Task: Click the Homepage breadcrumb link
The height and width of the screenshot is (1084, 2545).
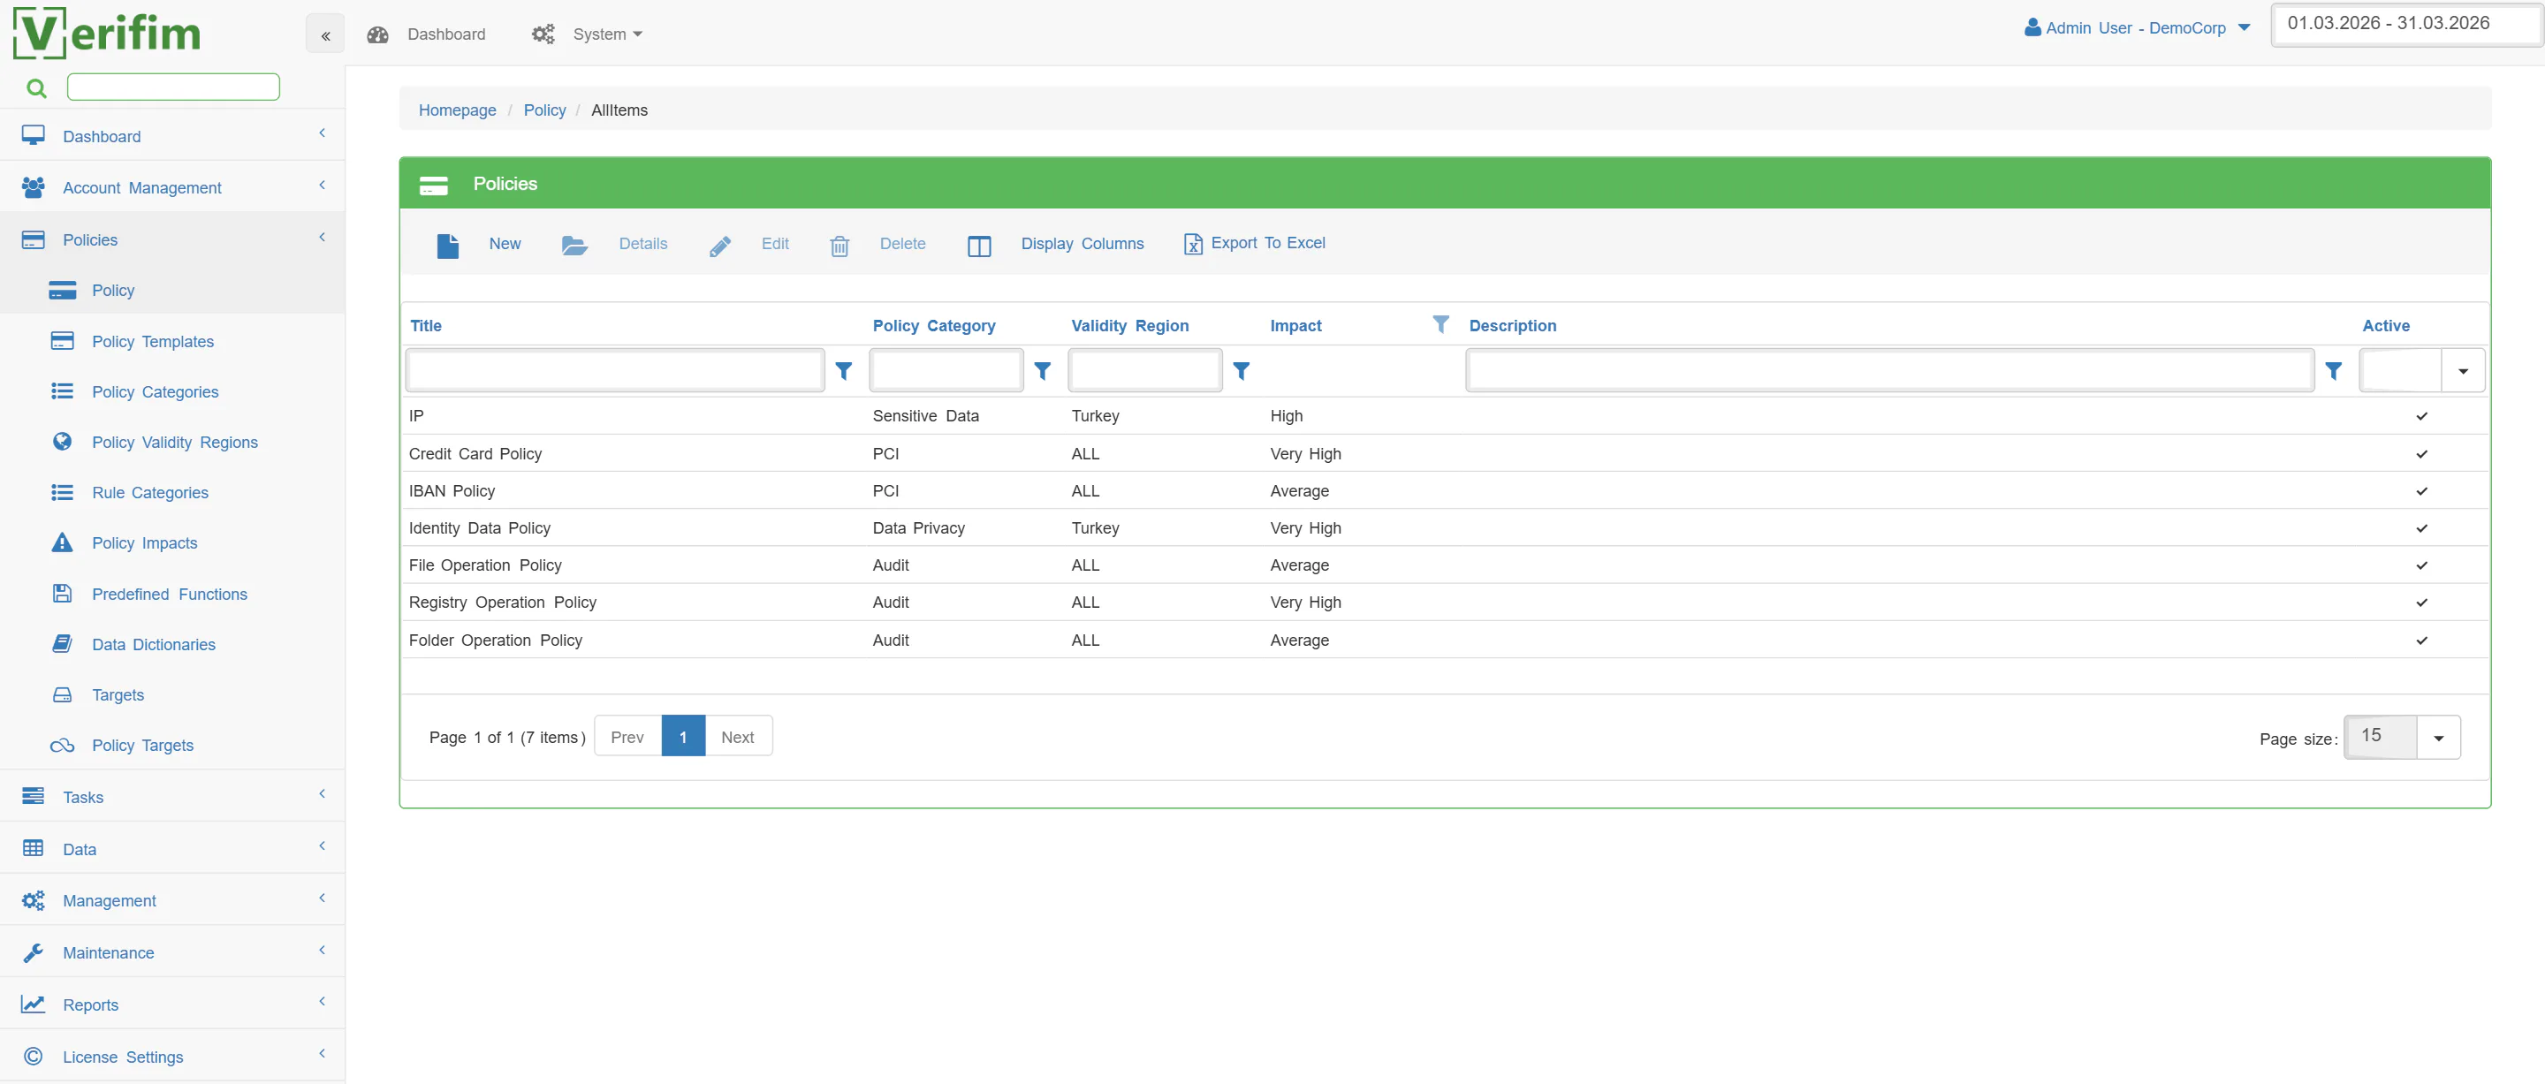Action: [x=458, y=110]
